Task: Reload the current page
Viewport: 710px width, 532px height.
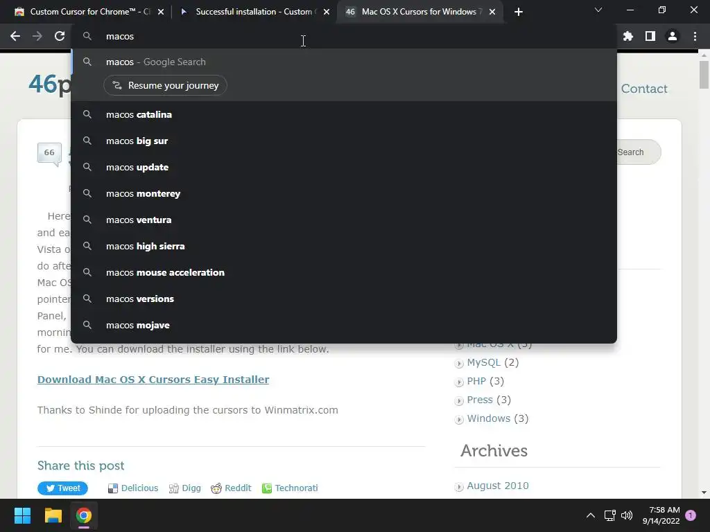Action: pos(60,36)
